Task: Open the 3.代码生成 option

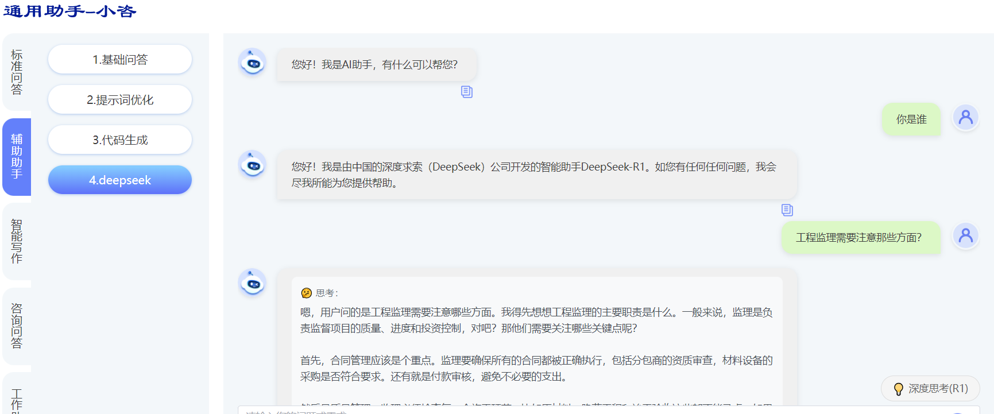Action: [x=120, y=140]
